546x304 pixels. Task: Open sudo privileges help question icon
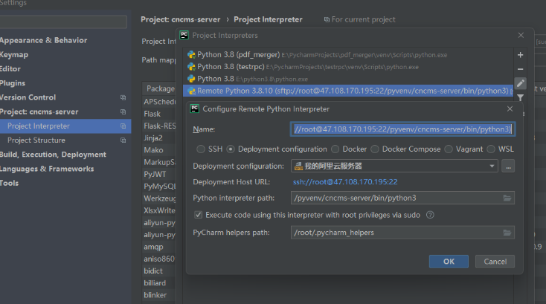point(430,215)
